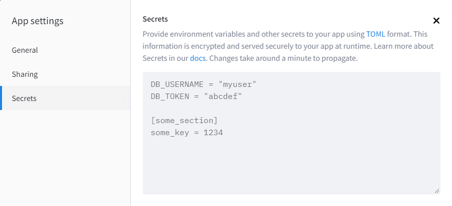The width and height of the screenshot is (452, 206).
Task: Place cursor on the DB_USERNAME line
Action: click(204, 84)
